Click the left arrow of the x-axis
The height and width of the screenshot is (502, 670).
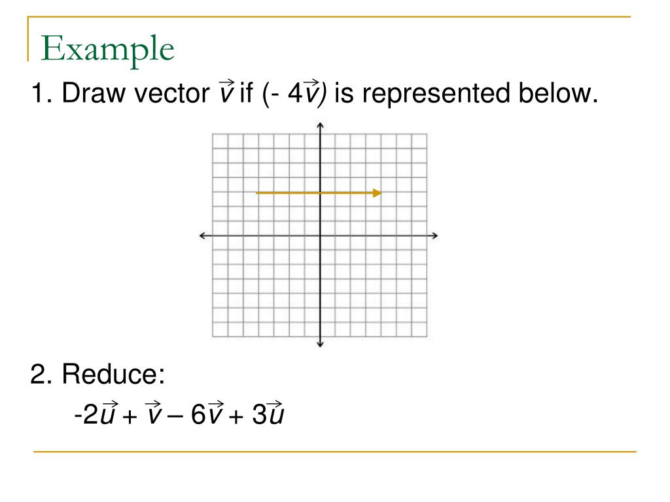click(203, 235)
